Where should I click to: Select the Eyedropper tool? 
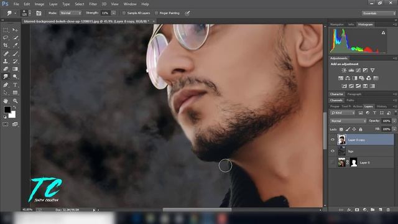15,45
